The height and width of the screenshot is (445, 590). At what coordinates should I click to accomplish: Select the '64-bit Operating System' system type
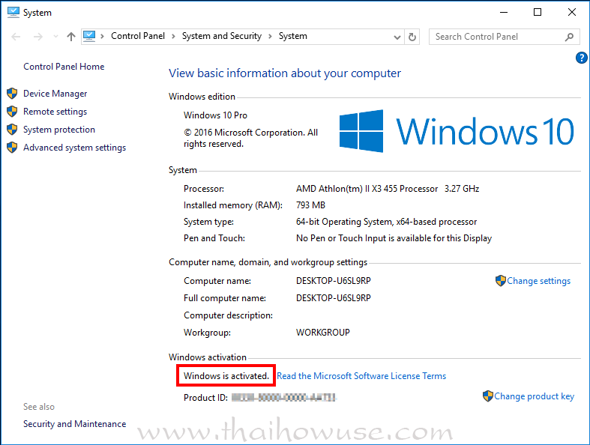click(386, 222)
